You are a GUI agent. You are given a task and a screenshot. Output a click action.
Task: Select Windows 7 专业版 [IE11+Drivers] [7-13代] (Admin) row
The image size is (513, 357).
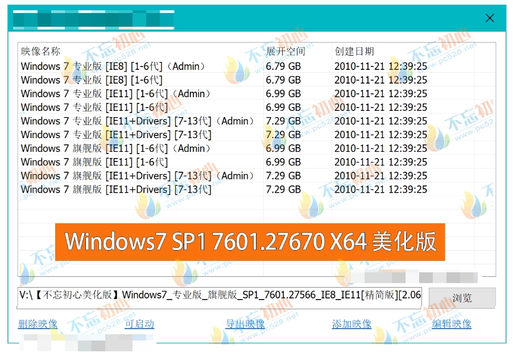coord(257,121)
